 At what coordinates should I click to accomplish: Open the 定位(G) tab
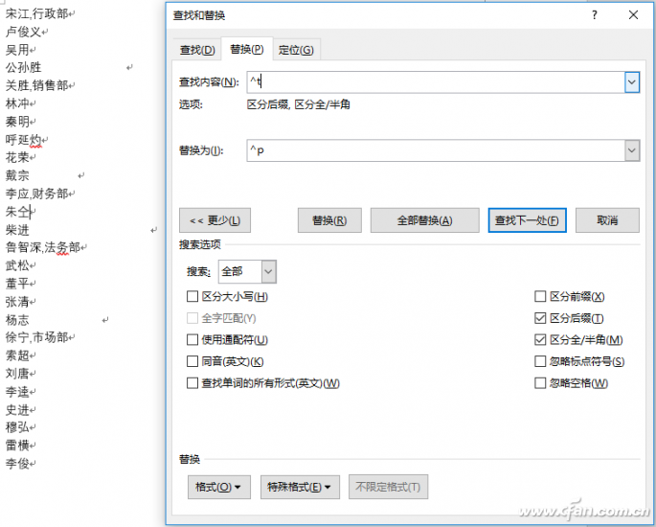tap(296, 50)
